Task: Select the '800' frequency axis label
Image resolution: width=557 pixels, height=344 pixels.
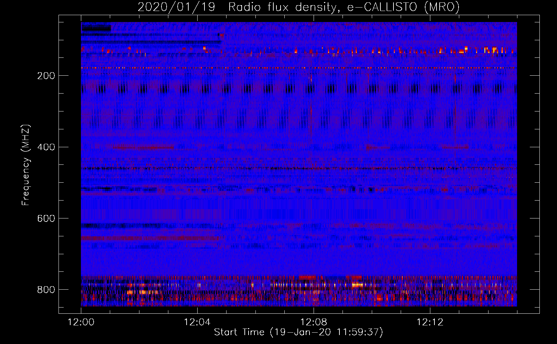Action: click(x=46, y=290)
